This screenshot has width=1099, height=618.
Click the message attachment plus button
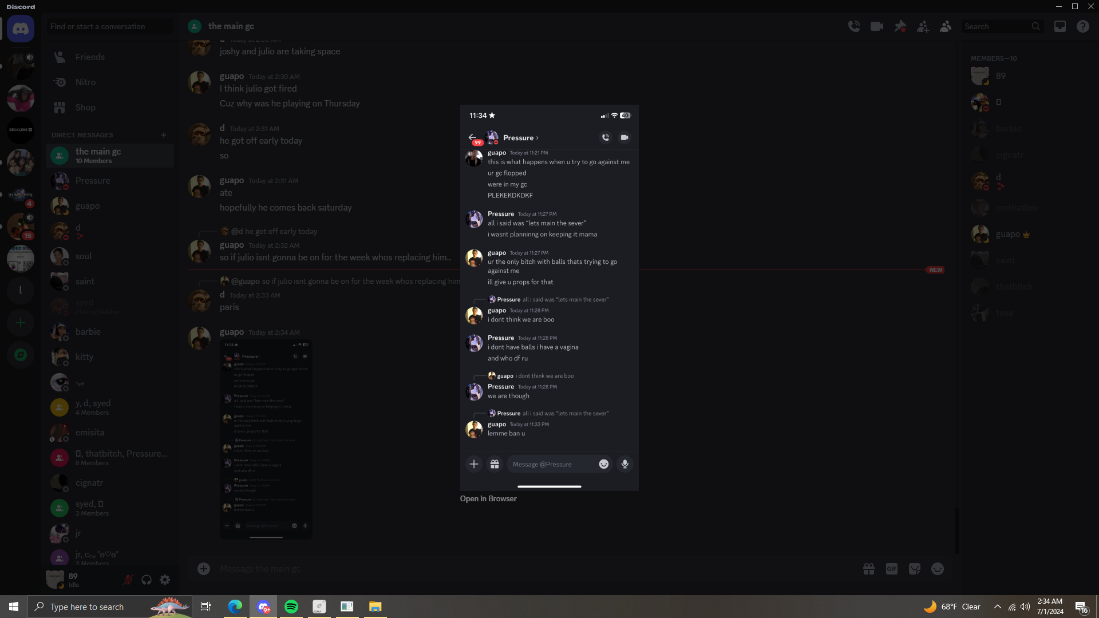[x=204, y=569]
